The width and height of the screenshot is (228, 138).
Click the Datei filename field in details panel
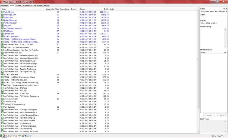pos(214,11)
